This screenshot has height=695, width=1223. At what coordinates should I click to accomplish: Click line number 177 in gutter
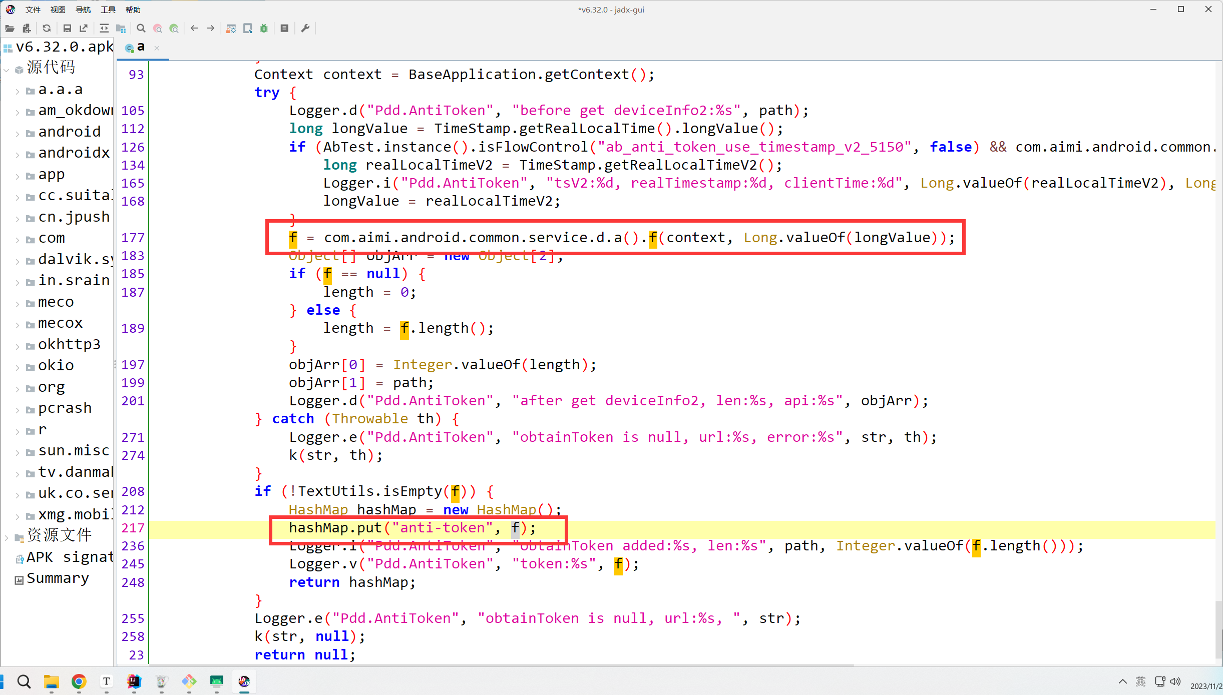click(x=133, y=238)
